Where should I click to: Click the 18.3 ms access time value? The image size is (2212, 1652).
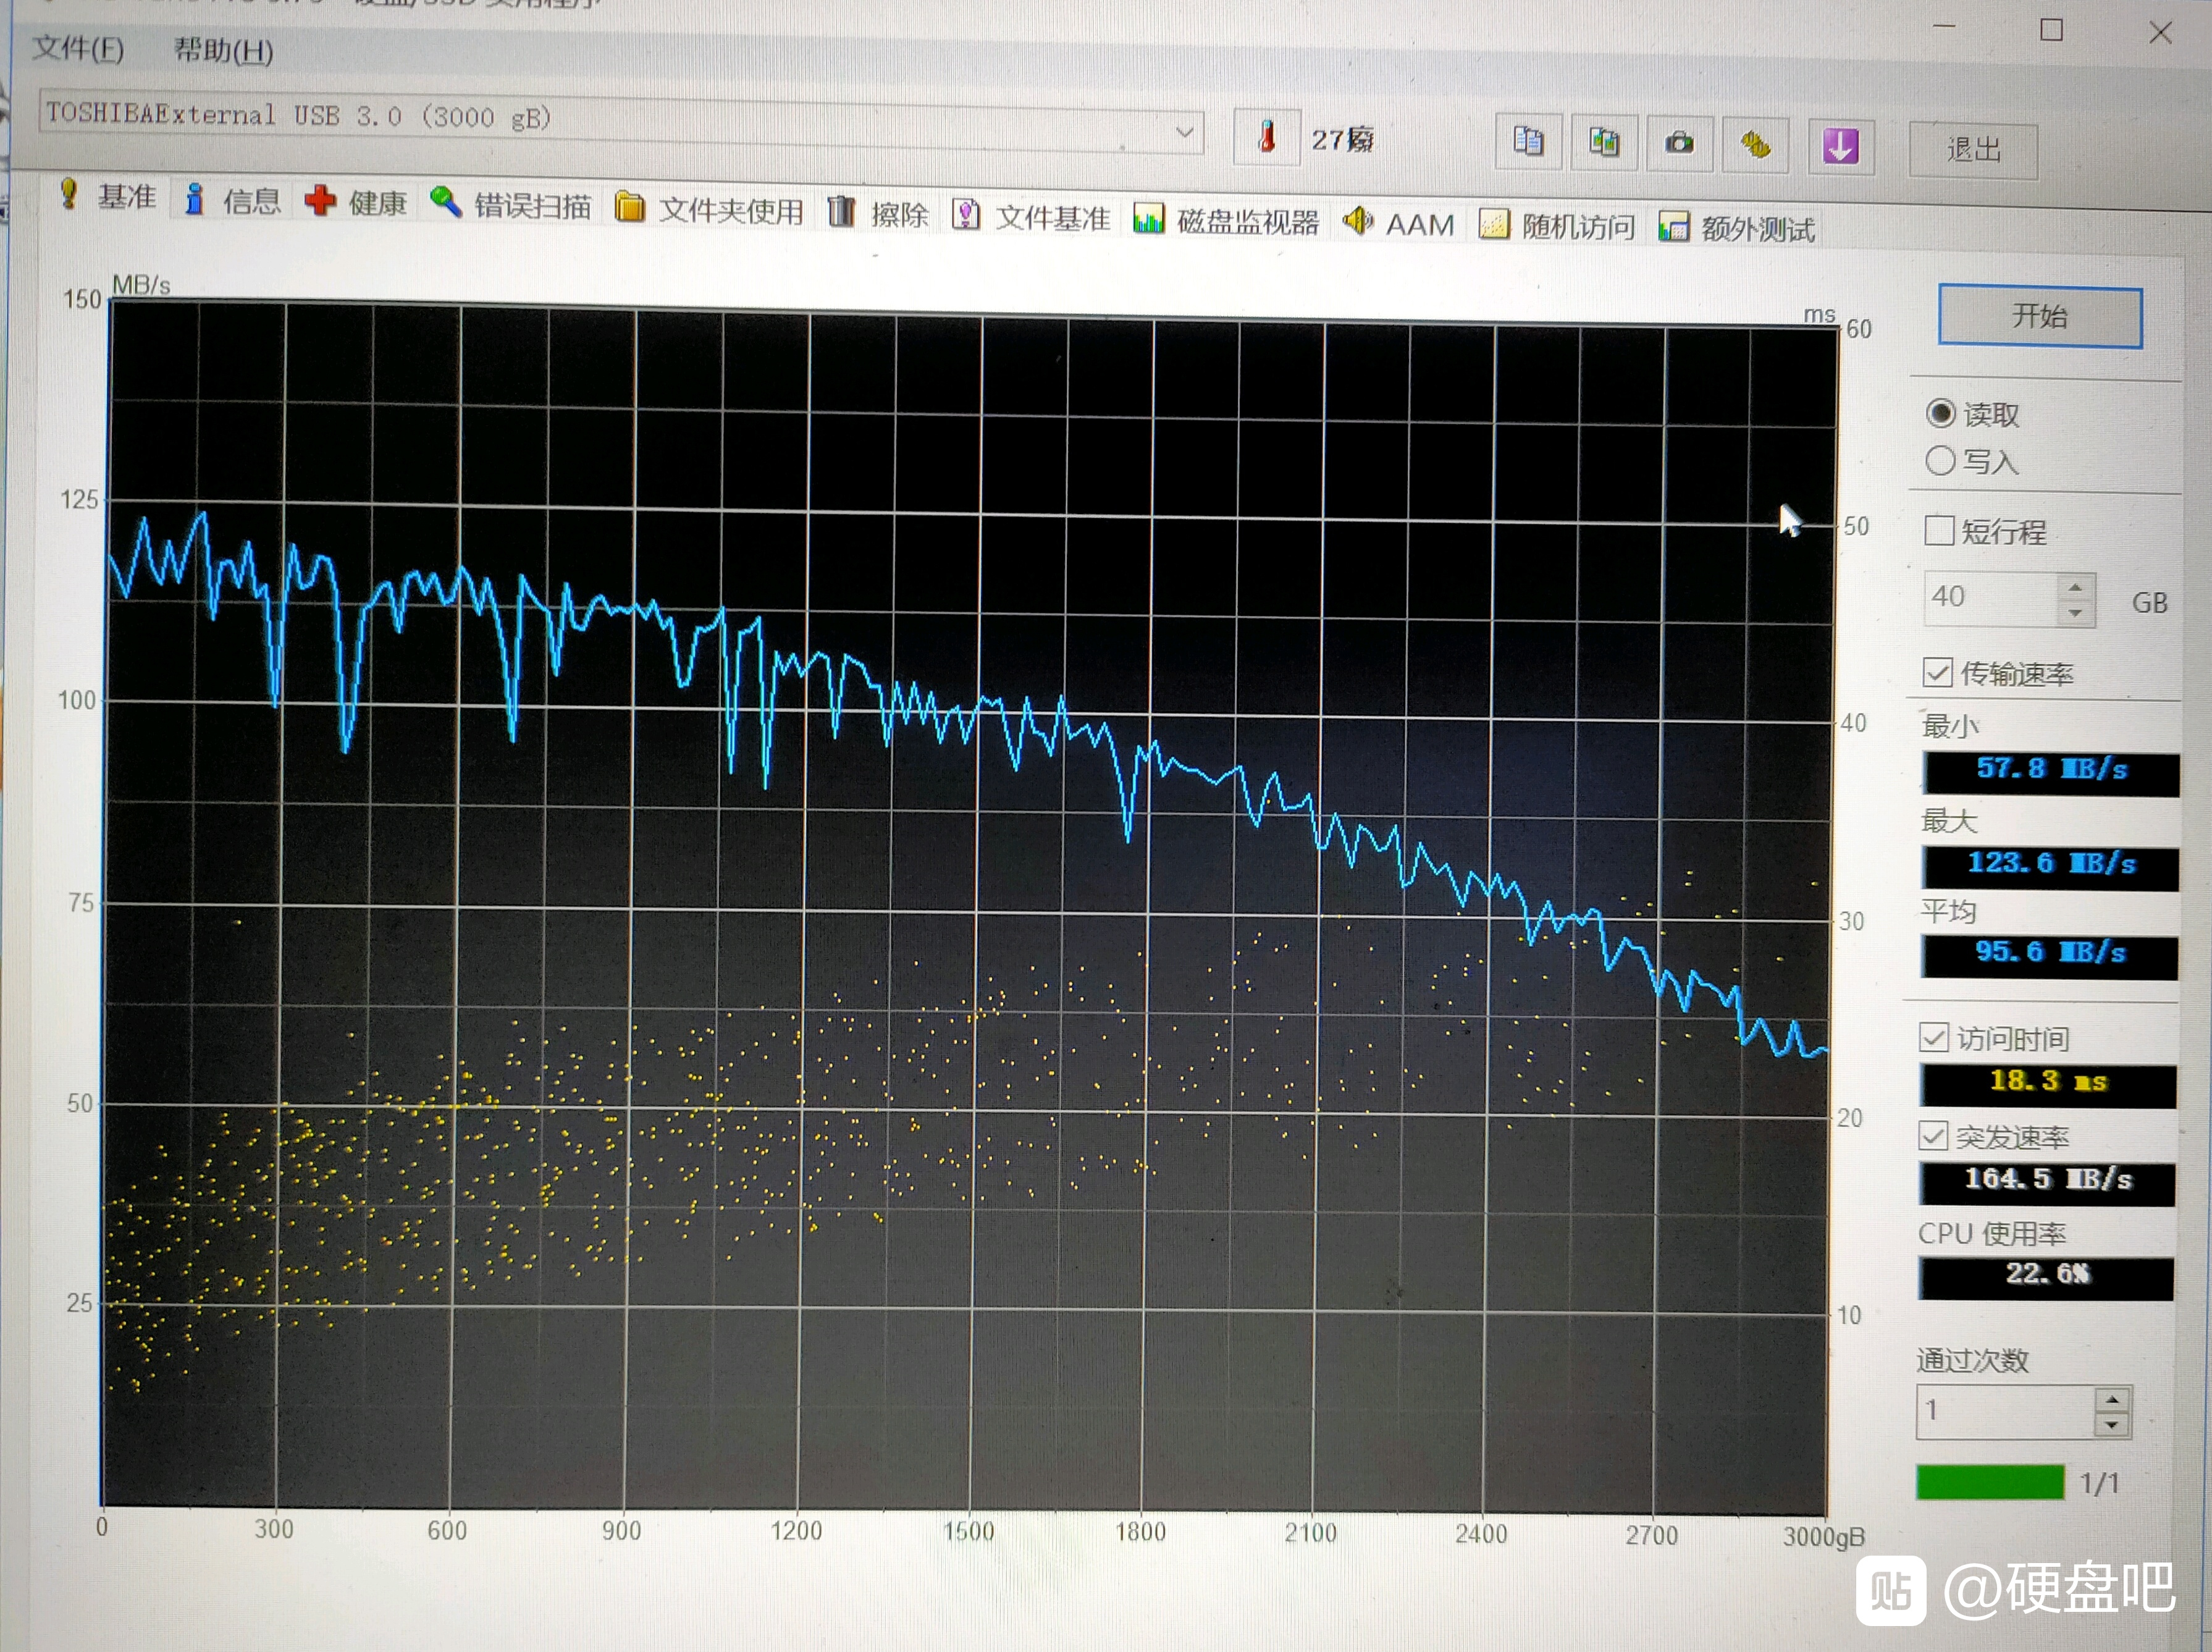click(x=2047, y=1085)
